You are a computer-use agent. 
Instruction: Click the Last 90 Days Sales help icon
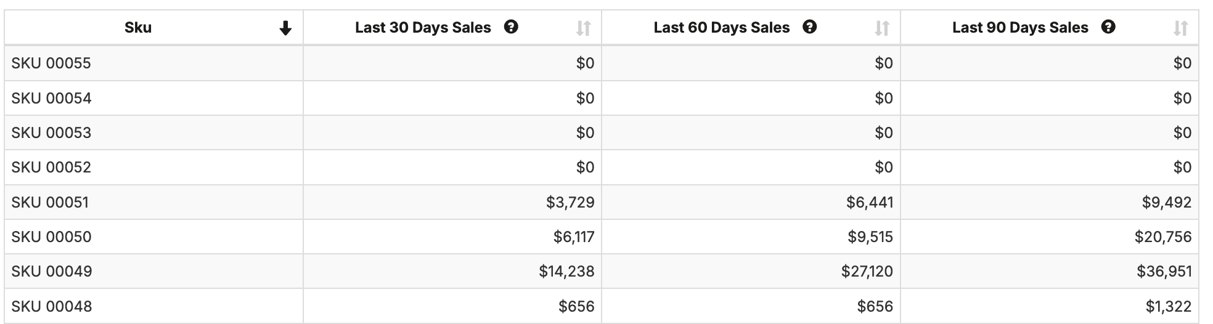click(x=1108, y=27)
